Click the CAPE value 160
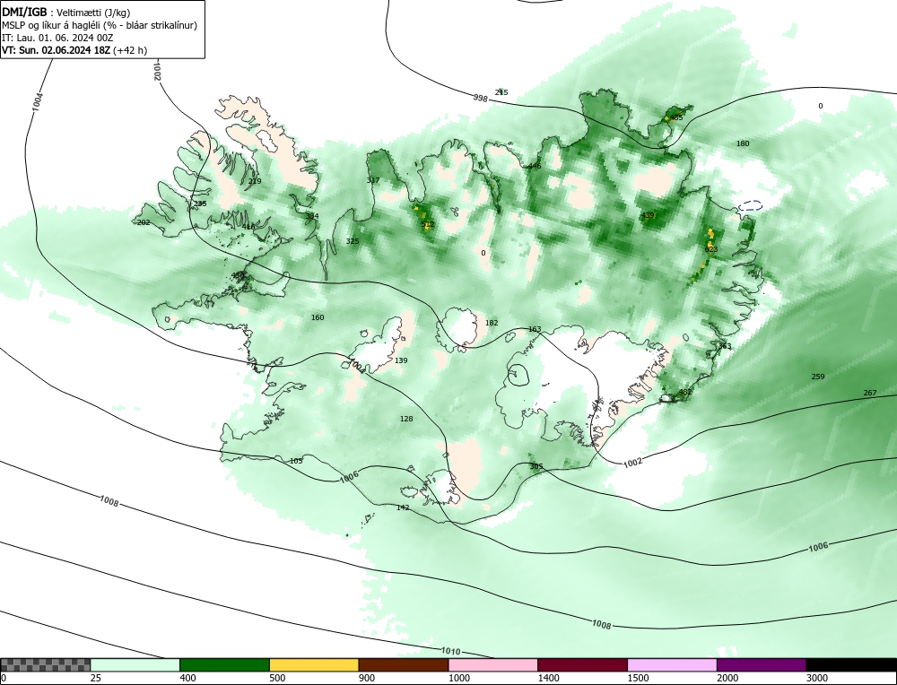The width and height of the screenshot is (897, 685). [318, 317]
